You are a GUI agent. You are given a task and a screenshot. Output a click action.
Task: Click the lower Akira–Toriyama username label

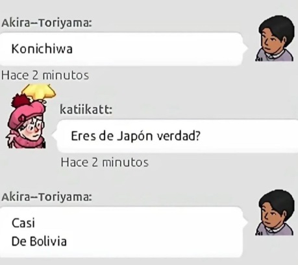point(47,197)
